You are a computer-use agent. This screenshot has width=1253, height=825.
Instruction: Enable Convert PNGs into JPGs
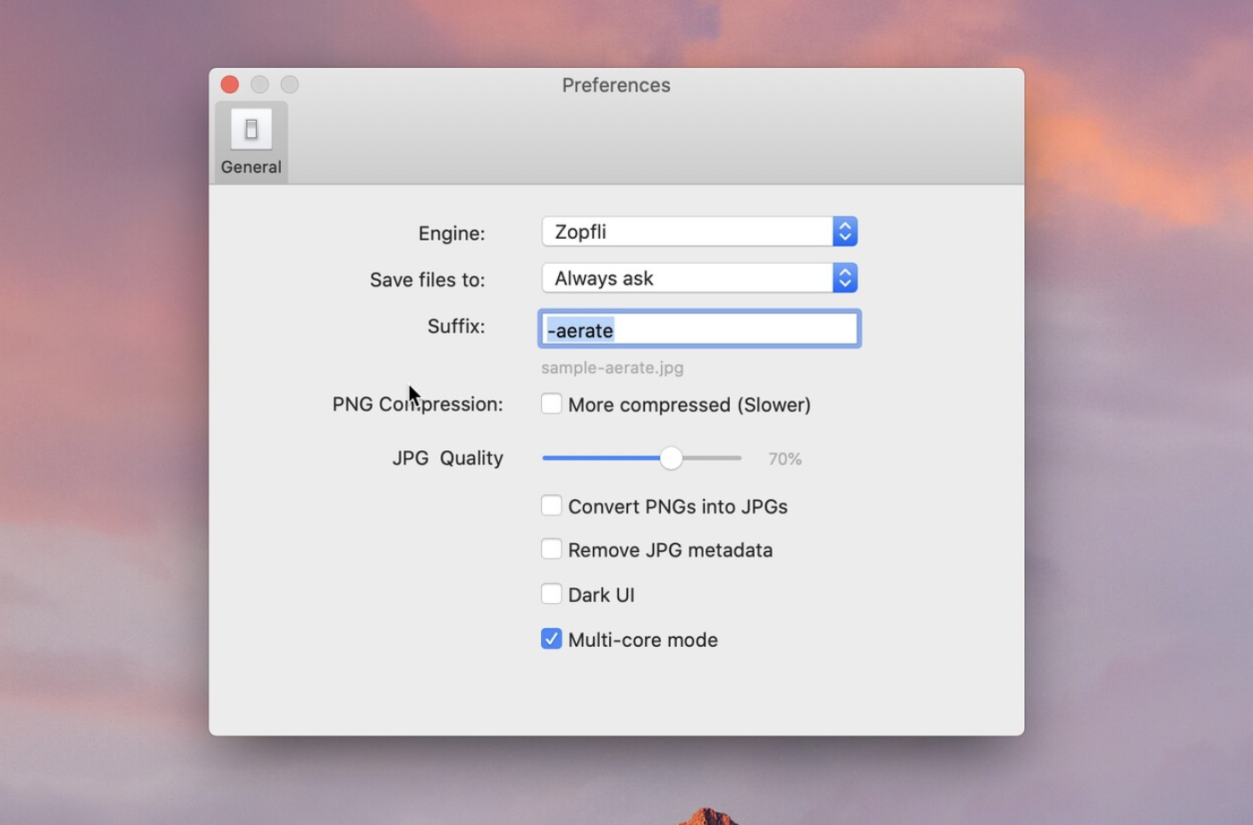[x=551, y=505]
